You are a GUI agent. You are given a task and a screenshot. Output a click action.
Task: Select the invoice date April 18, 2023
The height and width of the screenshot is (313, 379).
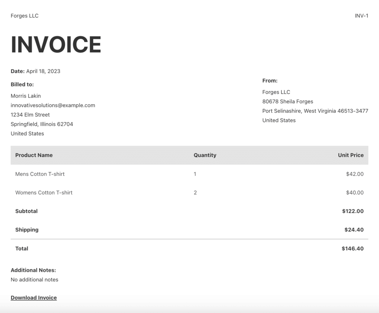pyautogui.click(x=43, y=71)
